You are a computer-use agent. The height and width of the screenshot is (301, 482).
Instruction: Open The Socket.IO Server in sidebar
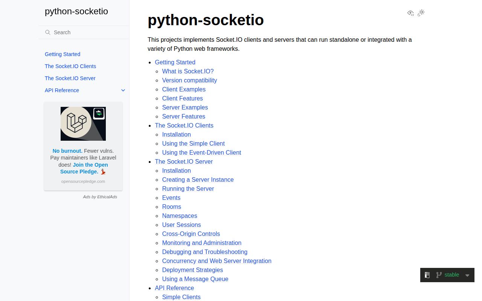(70, 78)
